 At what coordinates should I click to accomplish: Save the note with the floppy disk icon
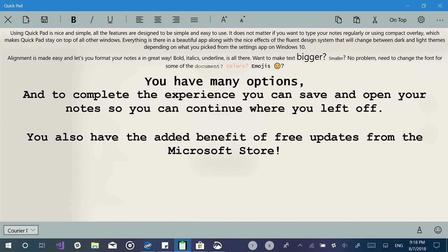(x=45, y=20)
